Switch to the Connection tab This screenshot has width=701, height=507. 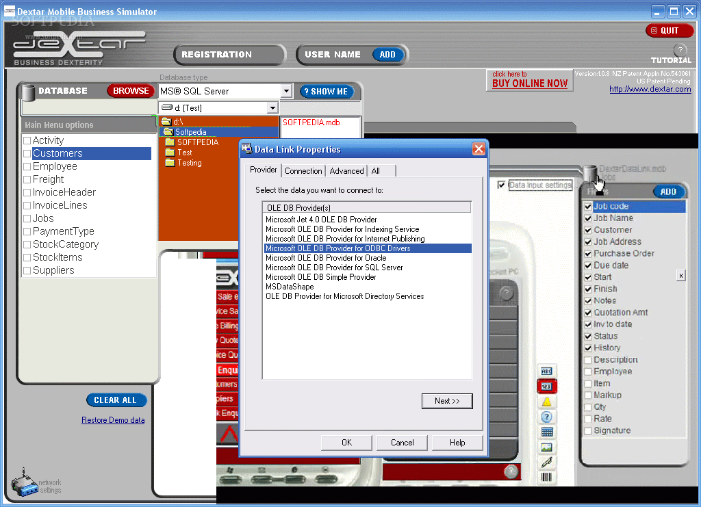303,171
